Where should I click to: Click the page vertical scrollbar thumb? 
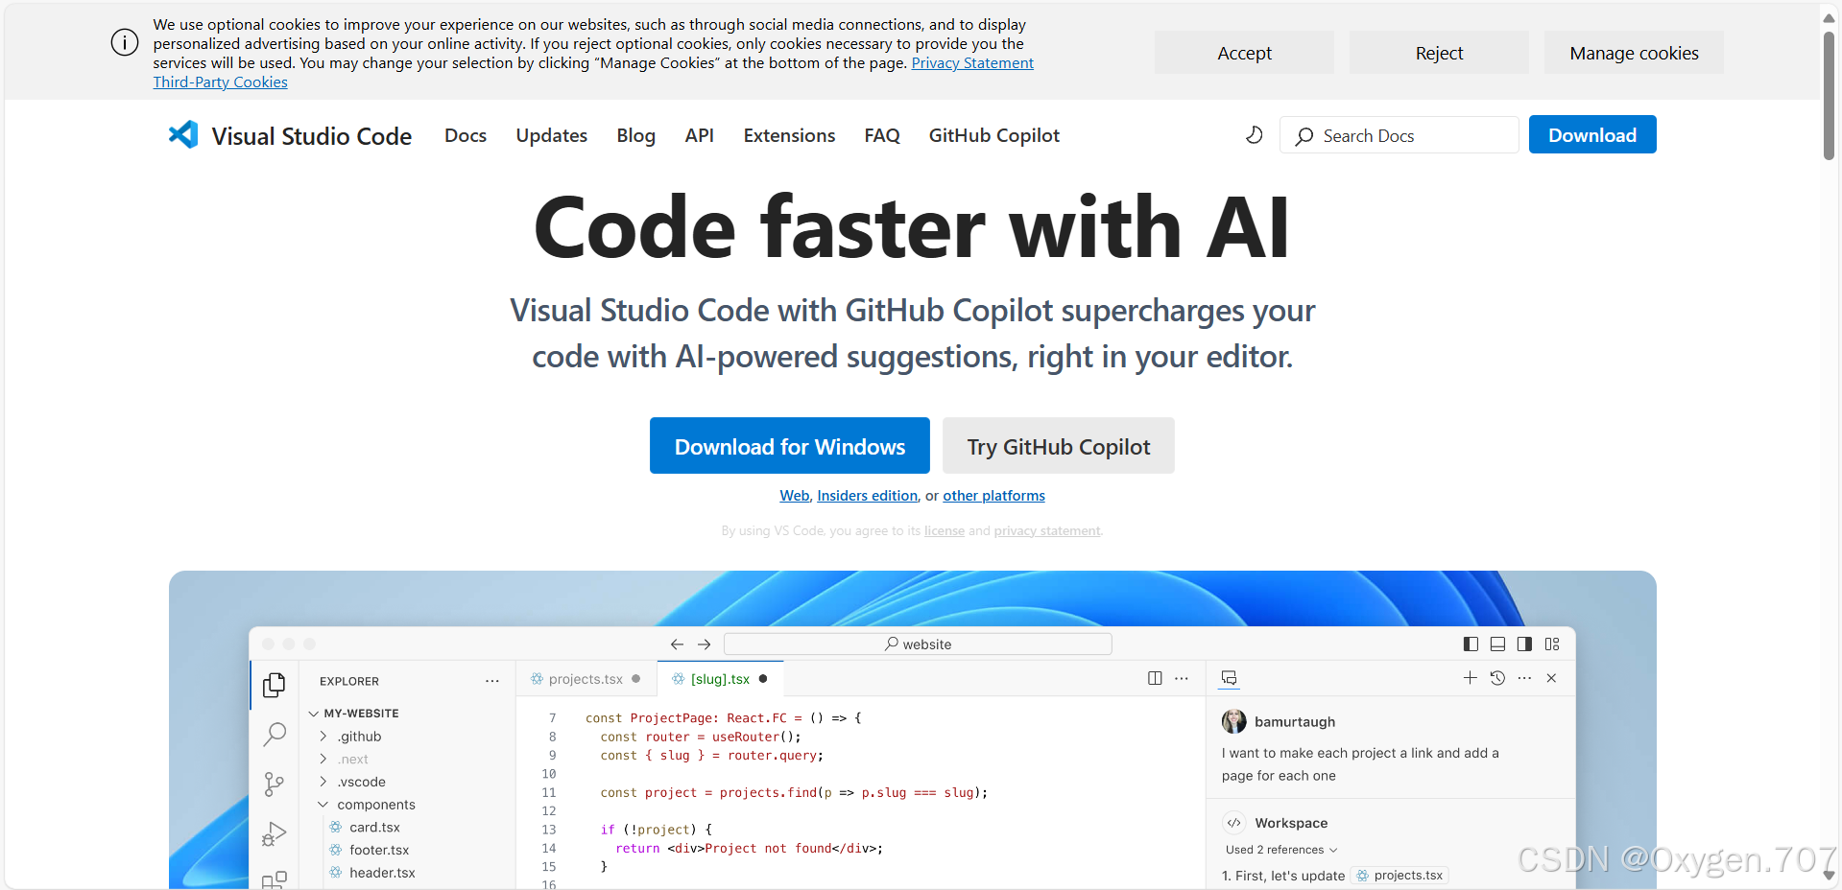[x=1829, y=96]
